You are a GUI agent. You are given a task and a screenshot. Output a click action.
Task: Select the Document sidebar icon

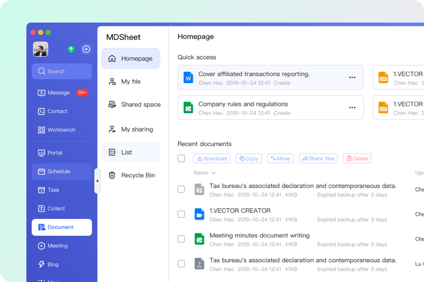point(41,227)
